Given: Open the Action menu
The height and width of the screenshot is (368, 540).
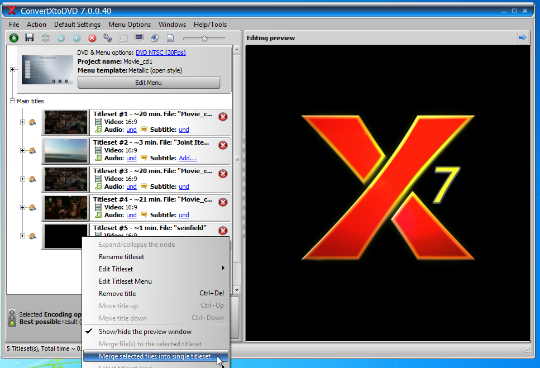Looking at the screenshot, I should tap(36, 25).
